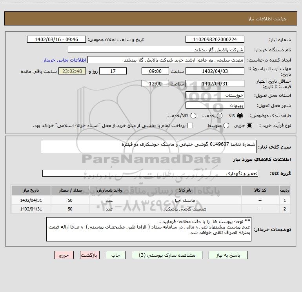Click the نام کالا column header
This screenshot has width=302, height=292.
[x=185, y=190]
